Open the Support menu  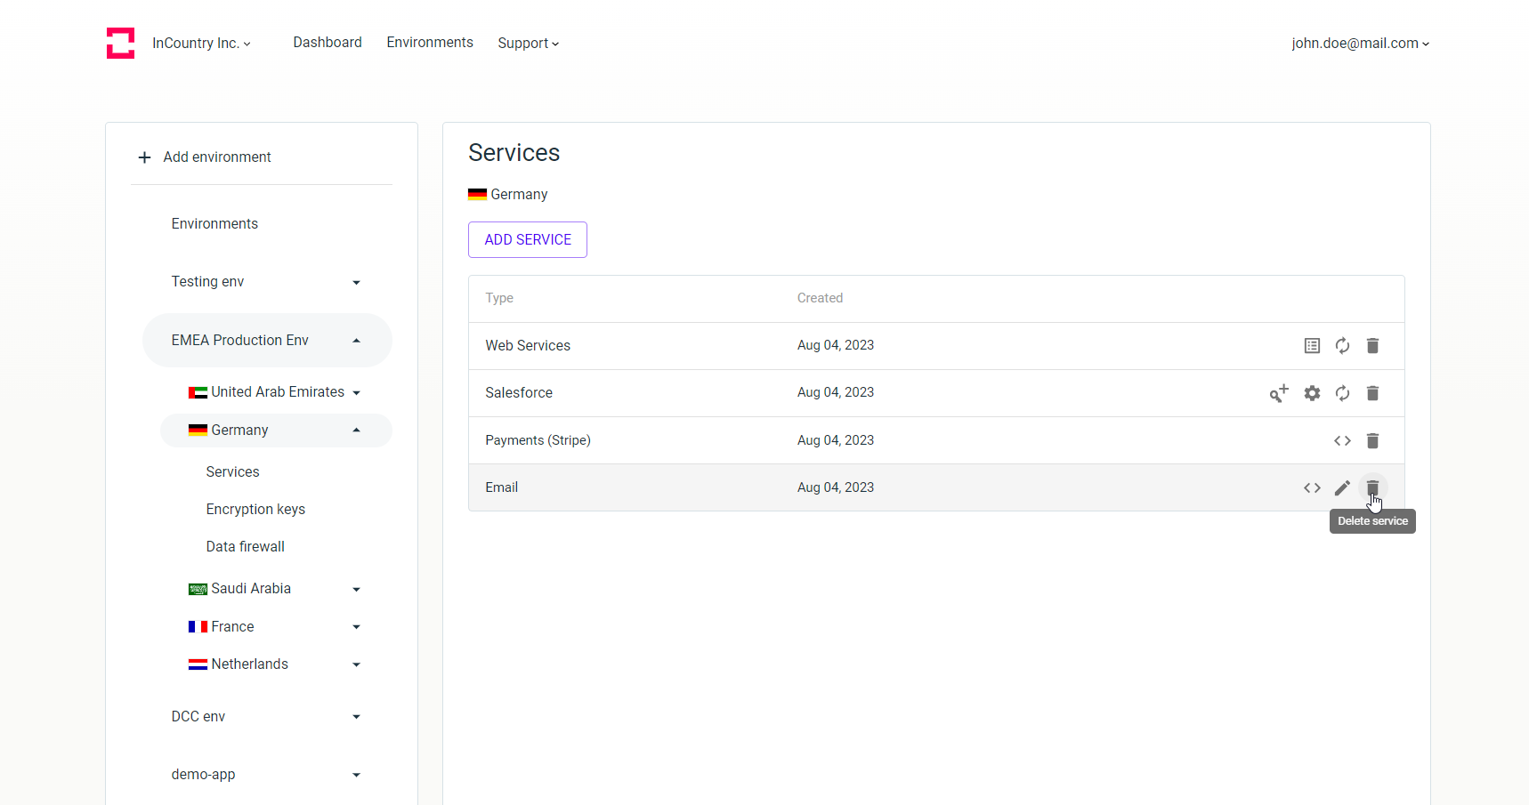[x=528, y=43]
